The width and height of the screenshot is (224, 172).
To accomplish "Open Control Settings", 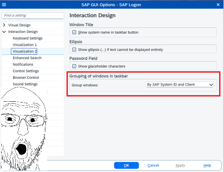I will pos(26,71).
